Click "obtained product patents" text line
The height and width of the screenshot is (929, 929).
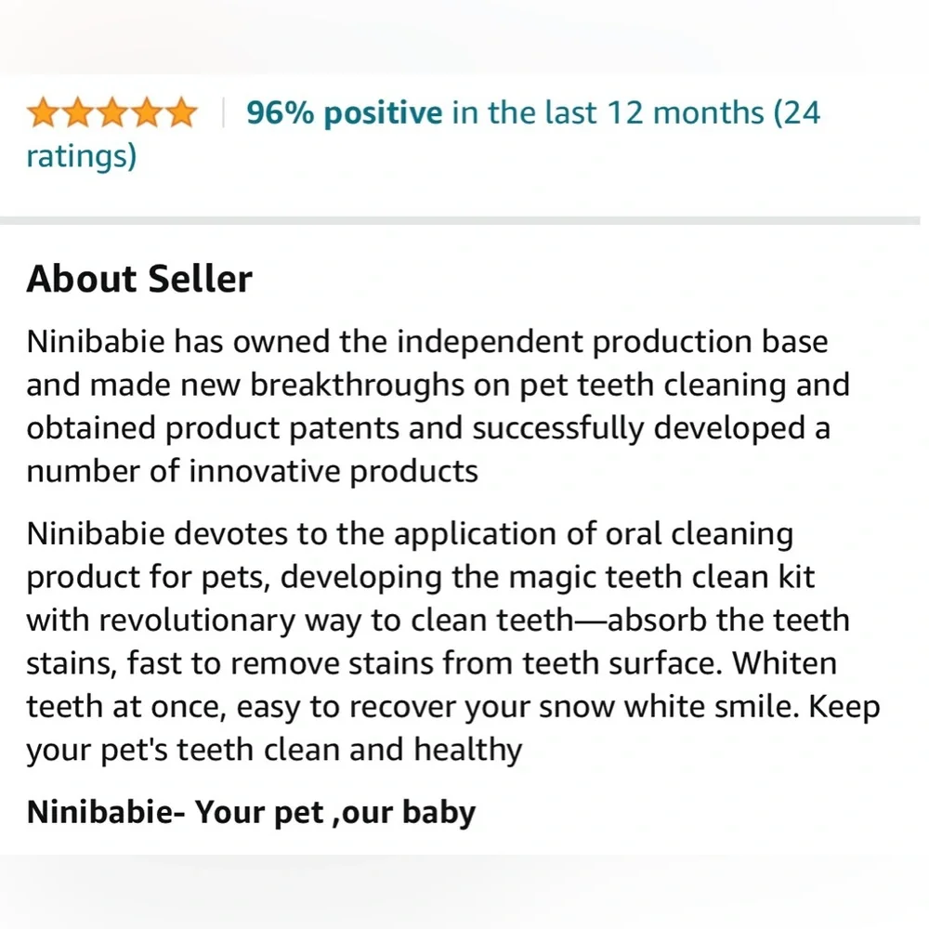click(x=213, y=428)
